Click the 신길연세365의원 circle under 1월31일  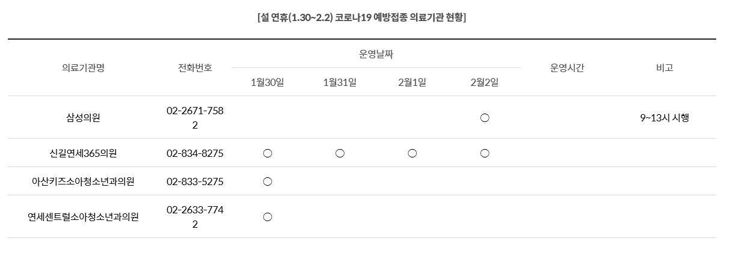pyautogui.click(x=340, y=154)
